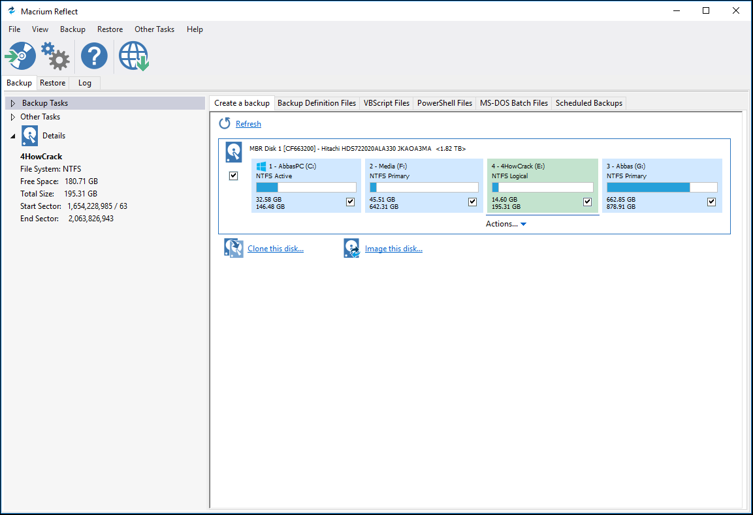Screen dimensions: 753x515
Task: Click the 4HowCrack (E:) usage bar
Action: [542, 187]
